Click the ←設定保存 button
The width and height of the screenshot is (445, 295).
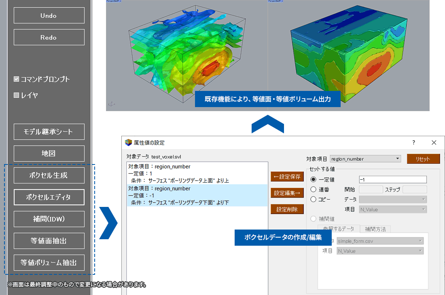[x=287, y=177]
